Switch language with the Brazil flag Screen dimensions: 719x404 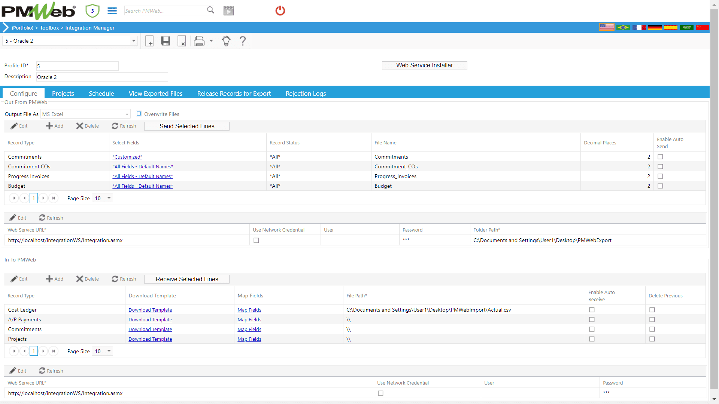(623, 27)
